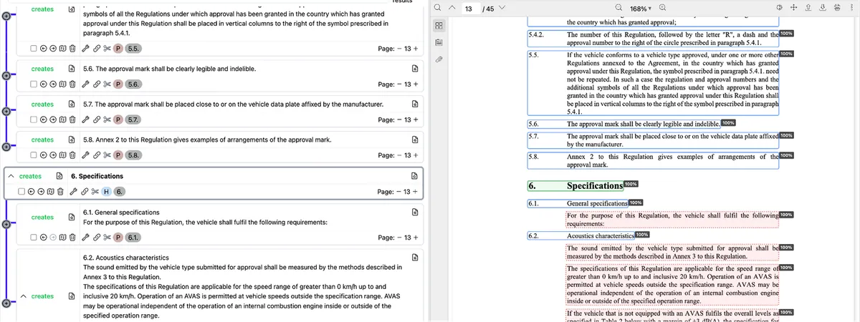The width and height of the screenshot is (860, 322).
Task: Click the download icon in the PDF toolbar
Action: click(823, 8)
